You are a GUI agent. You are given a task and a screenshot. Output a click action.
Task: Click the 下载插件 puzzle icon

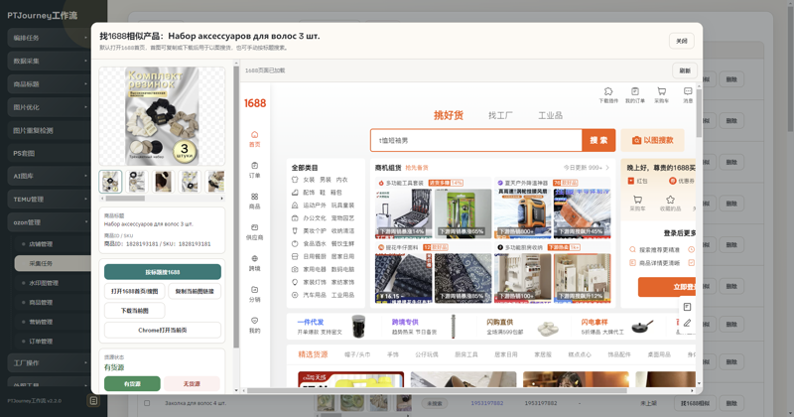[x=608, y=91]
